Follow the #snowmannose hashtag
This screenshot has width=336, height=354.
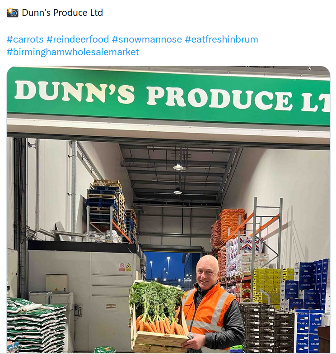pyautogui.click(x=147, y=39)
